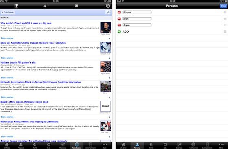
Task: Delete the iPhone keyword with red minus
Action: [x=119, y=12]
